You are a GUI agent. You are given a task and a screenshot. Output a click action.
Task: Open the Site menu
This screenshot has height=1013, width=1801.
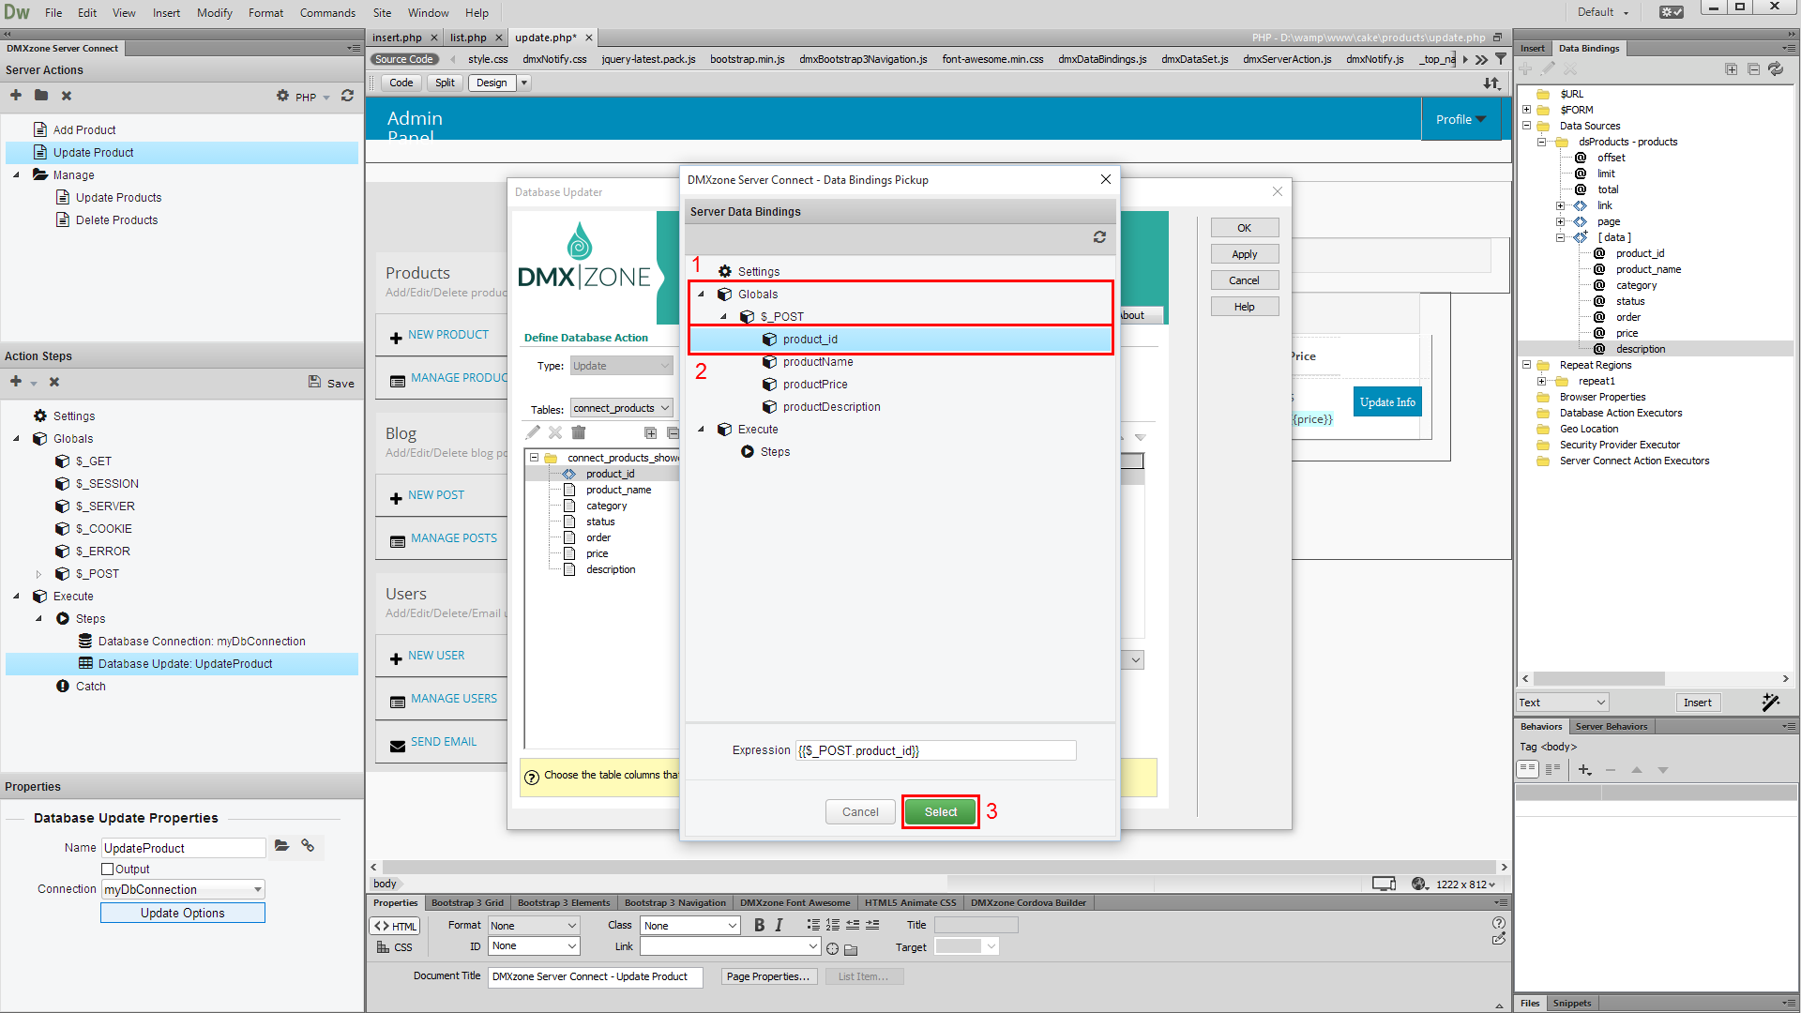[x=382, y=12]
